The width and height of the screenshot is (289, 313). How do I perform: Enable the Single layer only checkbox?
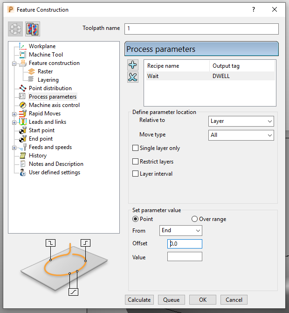(136, 148)
